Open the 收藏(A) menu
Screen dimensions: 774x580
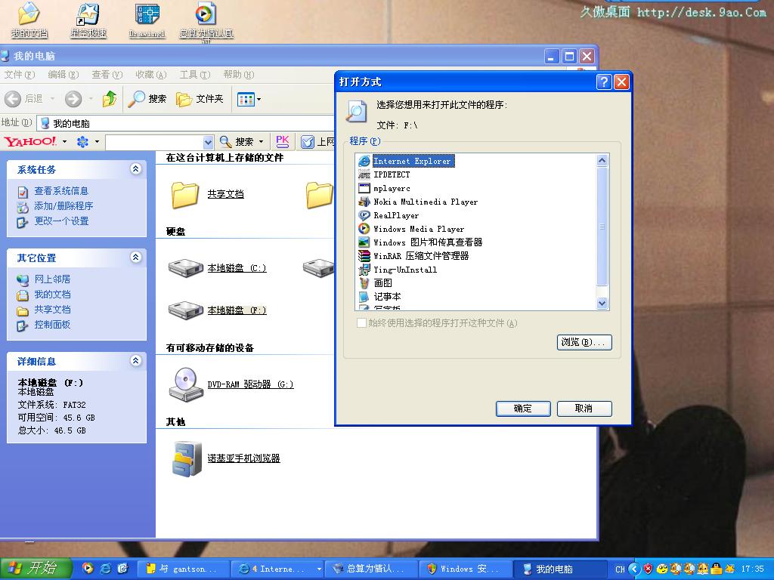(151, 75)
